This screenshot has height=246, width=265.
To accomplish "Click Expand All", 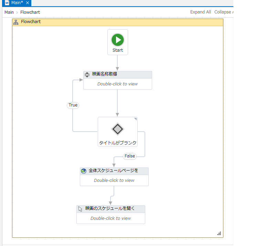I will pos(200,12).
